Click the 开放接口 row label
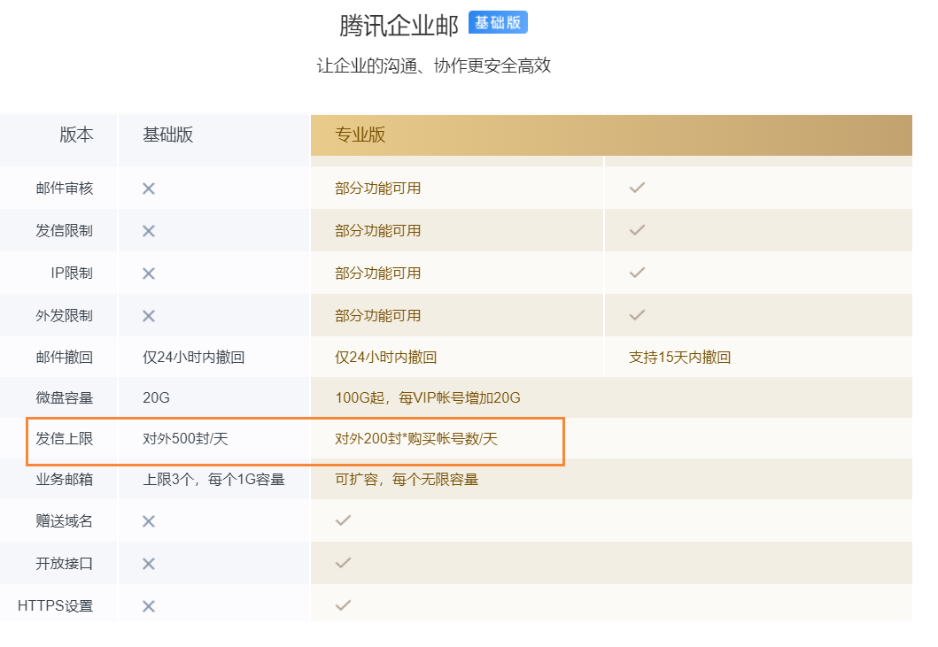 (65, 564)
